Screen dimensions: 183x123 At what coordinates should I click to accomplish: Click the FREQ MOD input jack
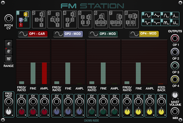(9, 102)
